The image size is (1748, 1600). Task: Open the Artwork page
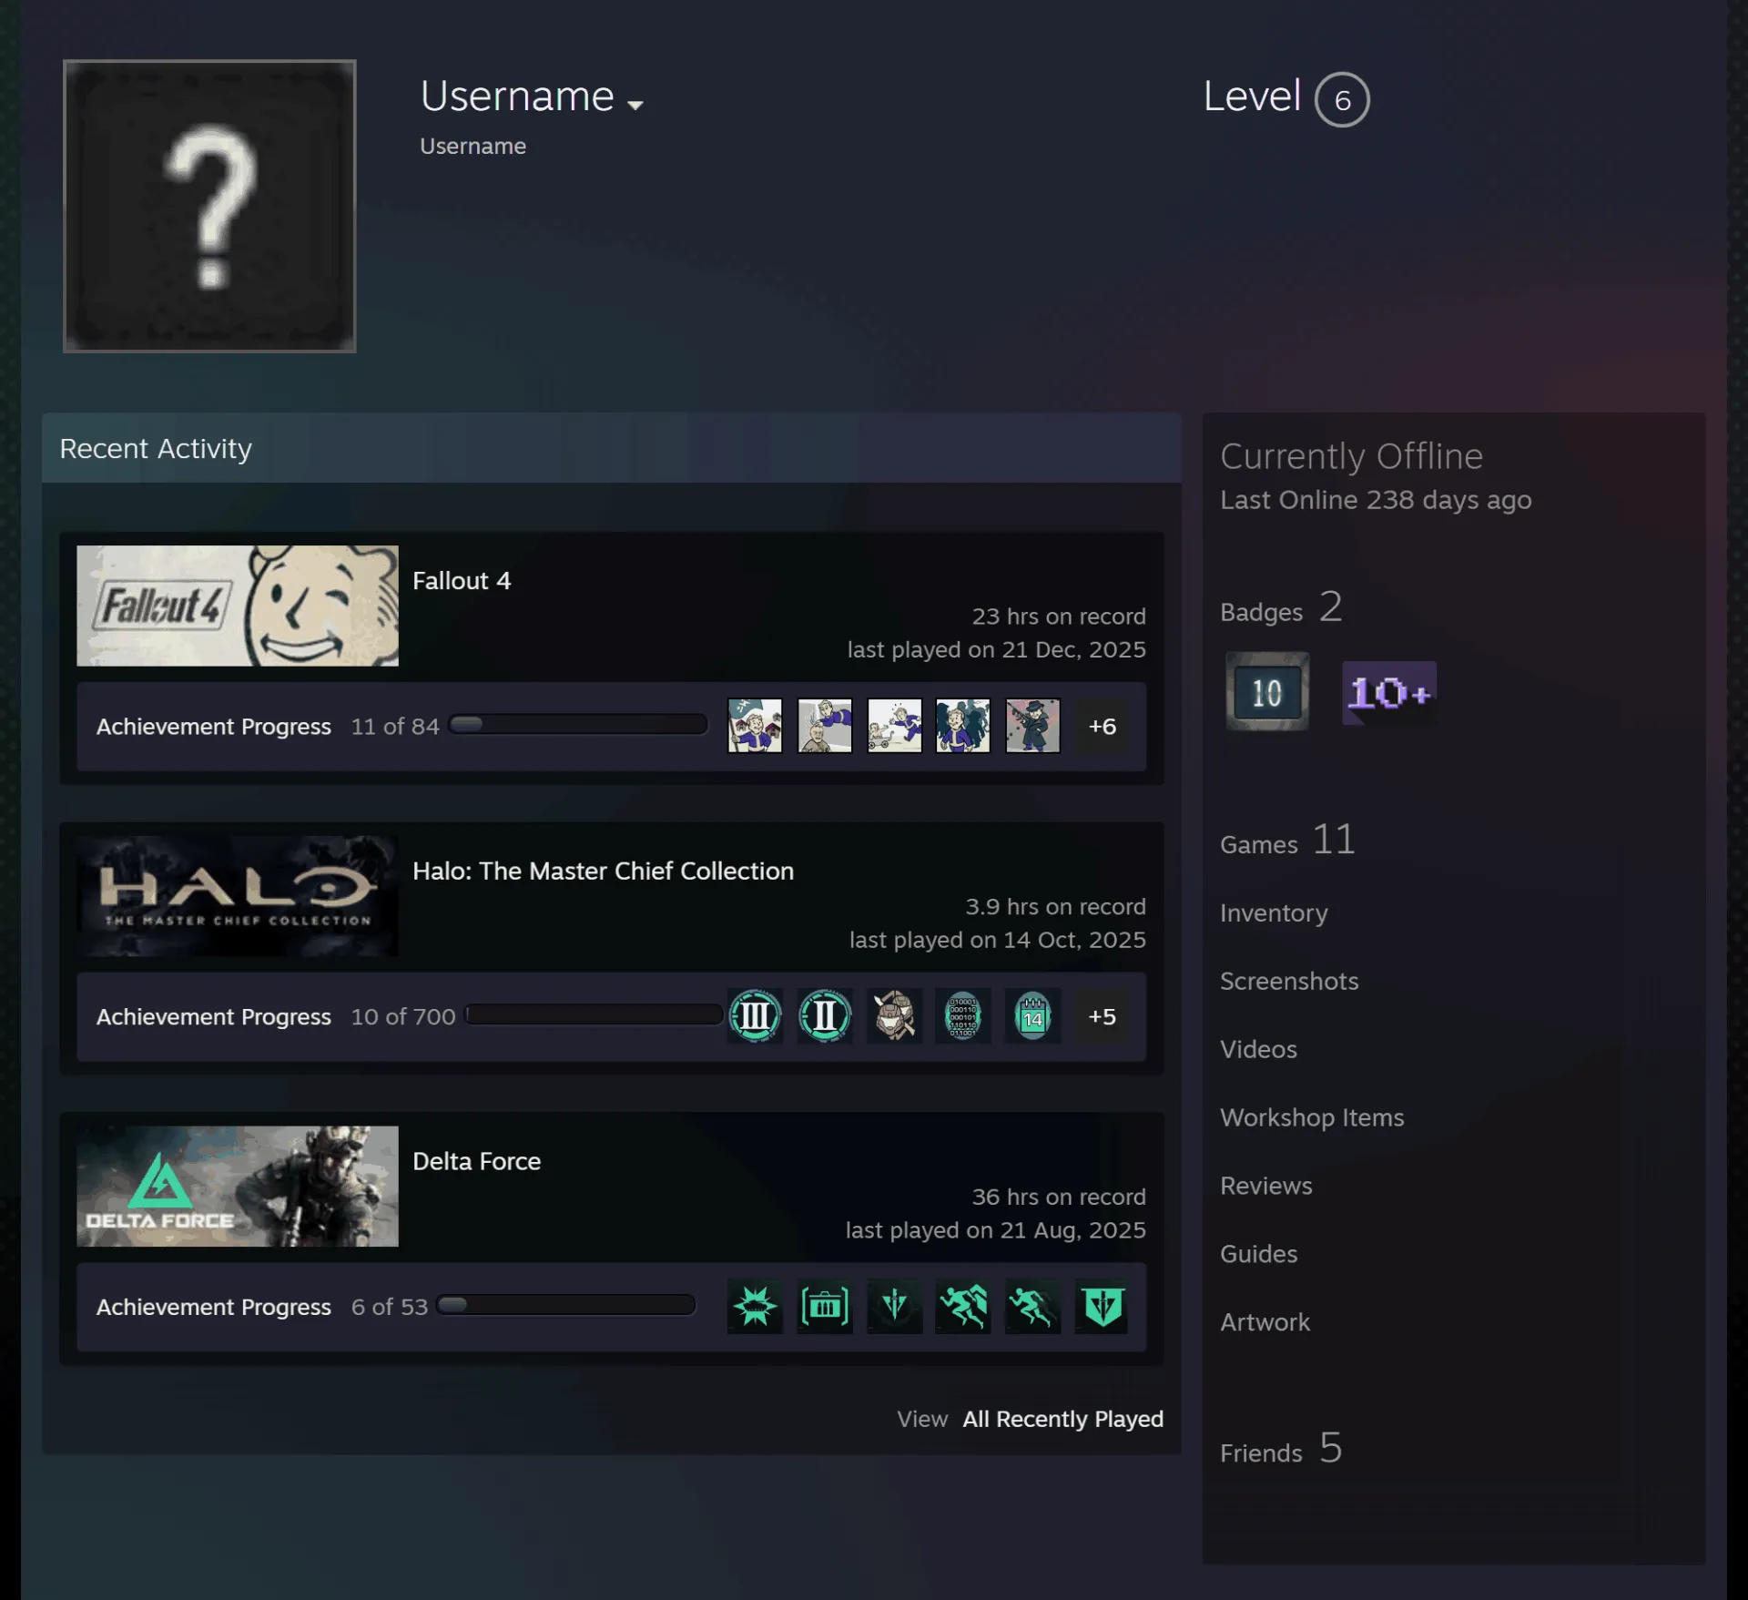tap(1265, 1322)
